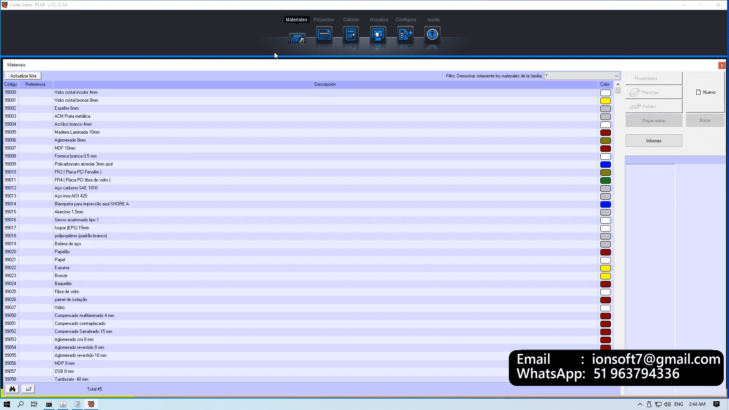Screen dimensions: 729x410
Task: Click the sort order icon beside binoculars
Action: pyautogui.click(x=28, y=389)
